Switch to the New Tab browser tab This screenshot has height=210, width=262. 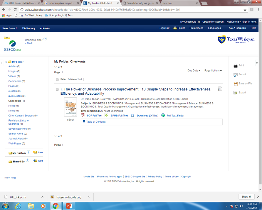click(x=180, y=3)
